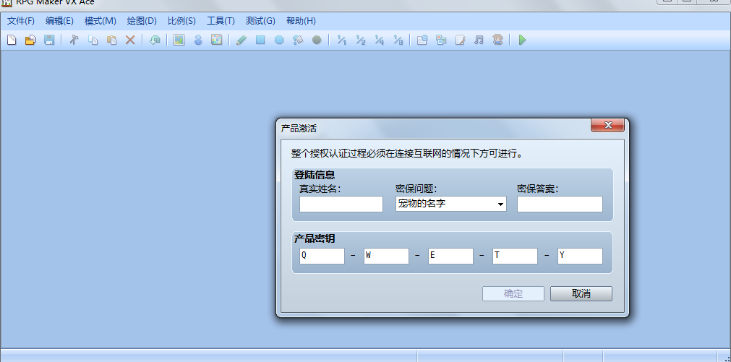Click the Undo toolbar icon
731x362 pixels.
click(154, 40)
